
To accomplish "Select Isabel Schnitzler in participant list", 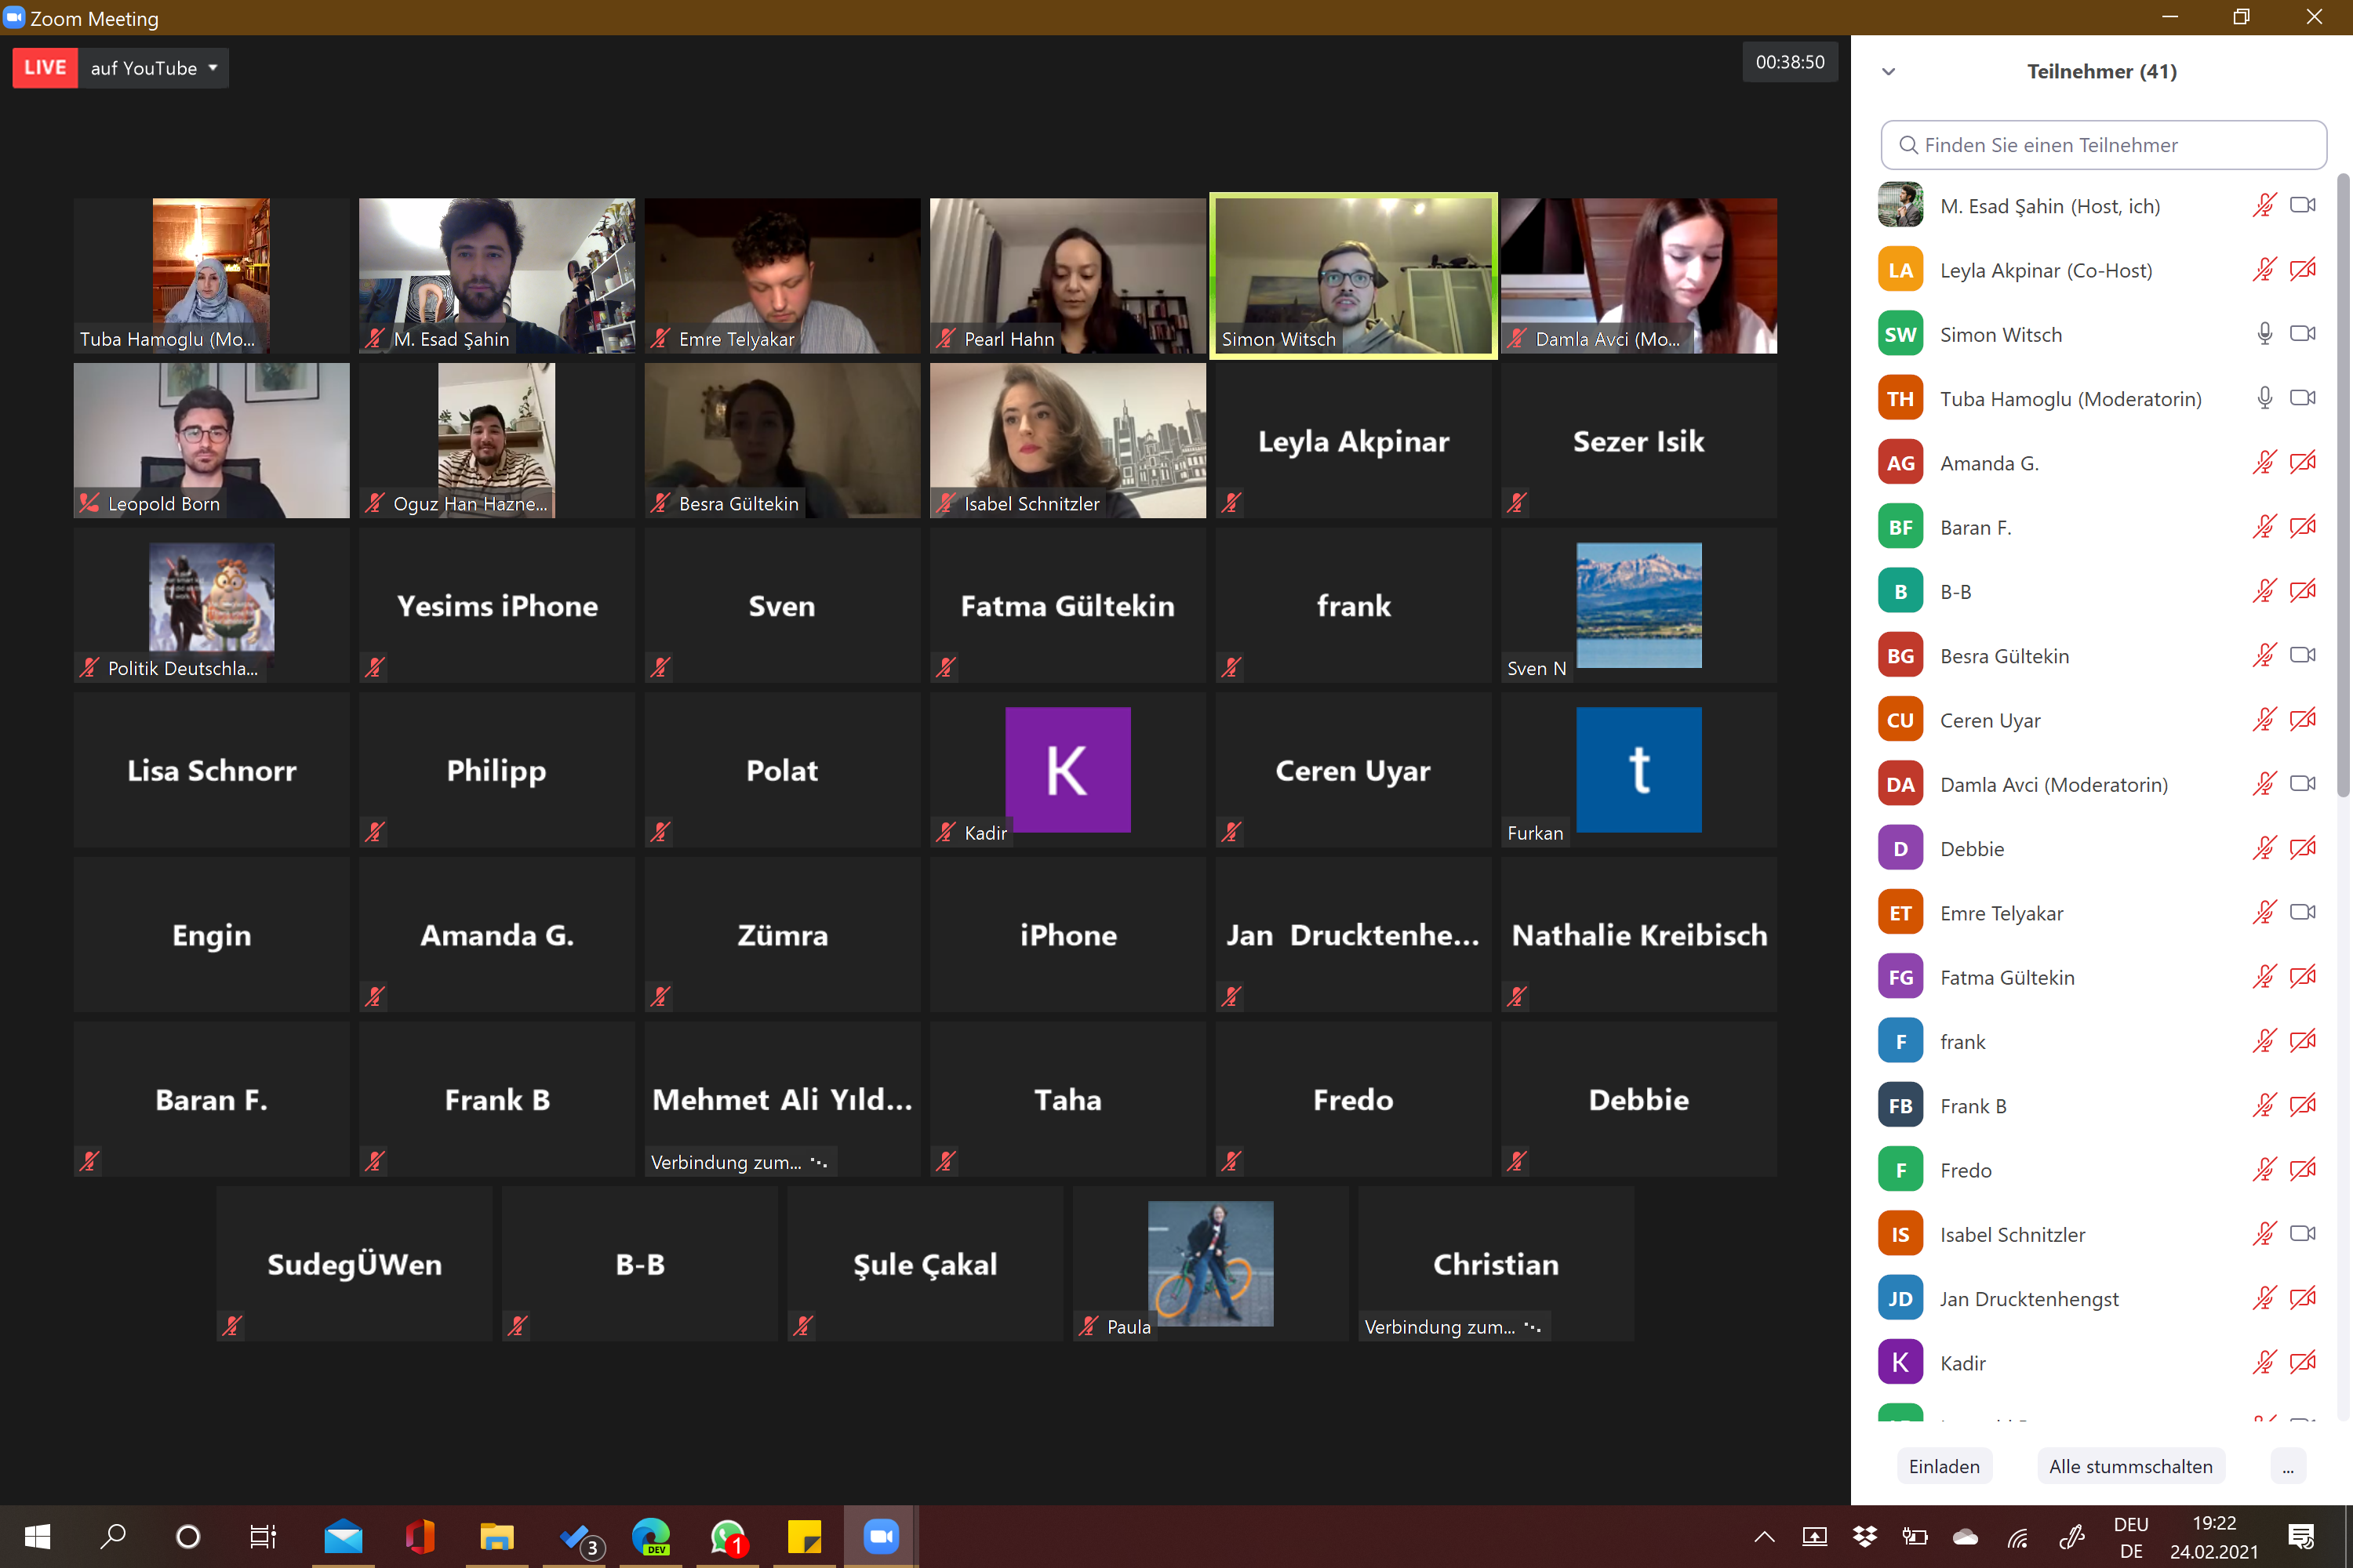I will coord(2012,1234).
